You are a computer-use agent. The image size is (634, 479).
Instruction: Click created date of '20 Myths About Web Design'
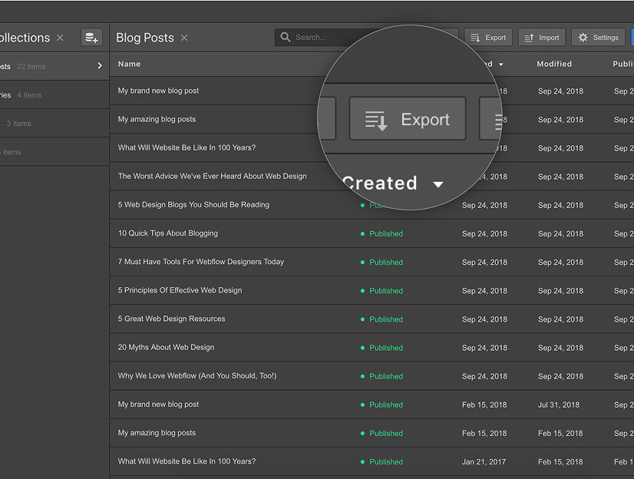pos(484,348)
